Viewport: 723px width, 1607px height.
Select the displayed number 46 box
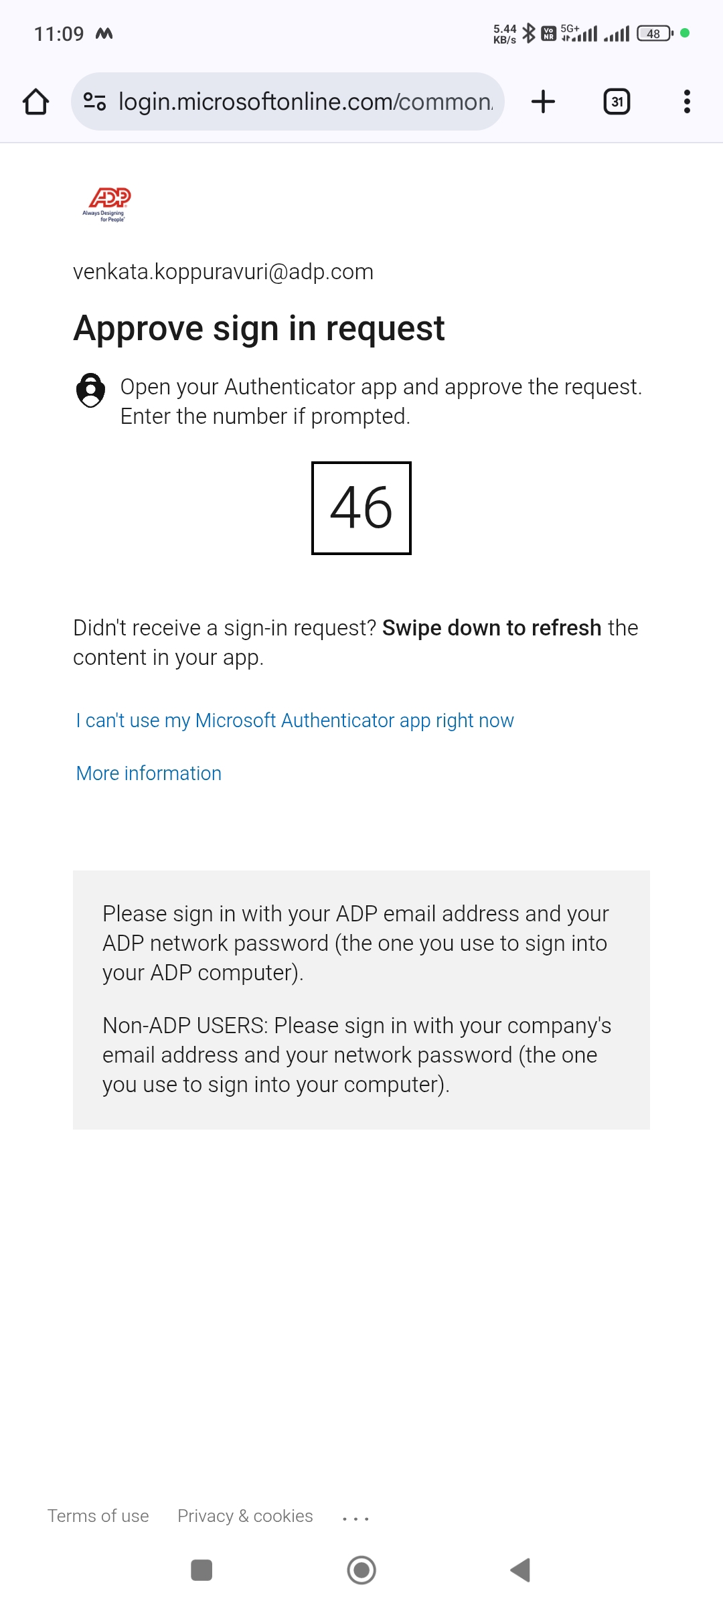pyautogui.click(x=361, y=509)
